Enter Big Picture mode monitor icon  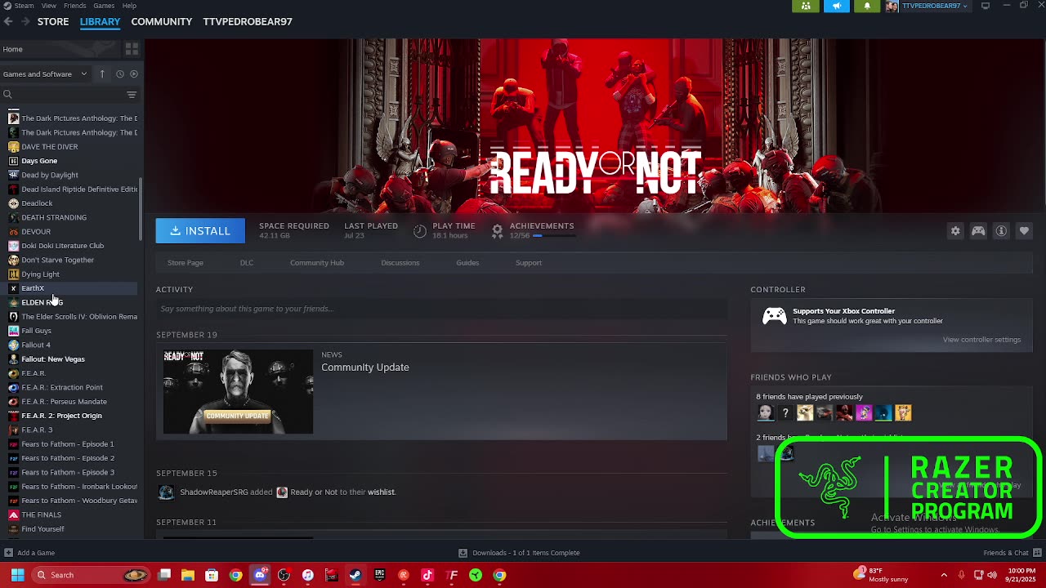(x=986, y=6)
